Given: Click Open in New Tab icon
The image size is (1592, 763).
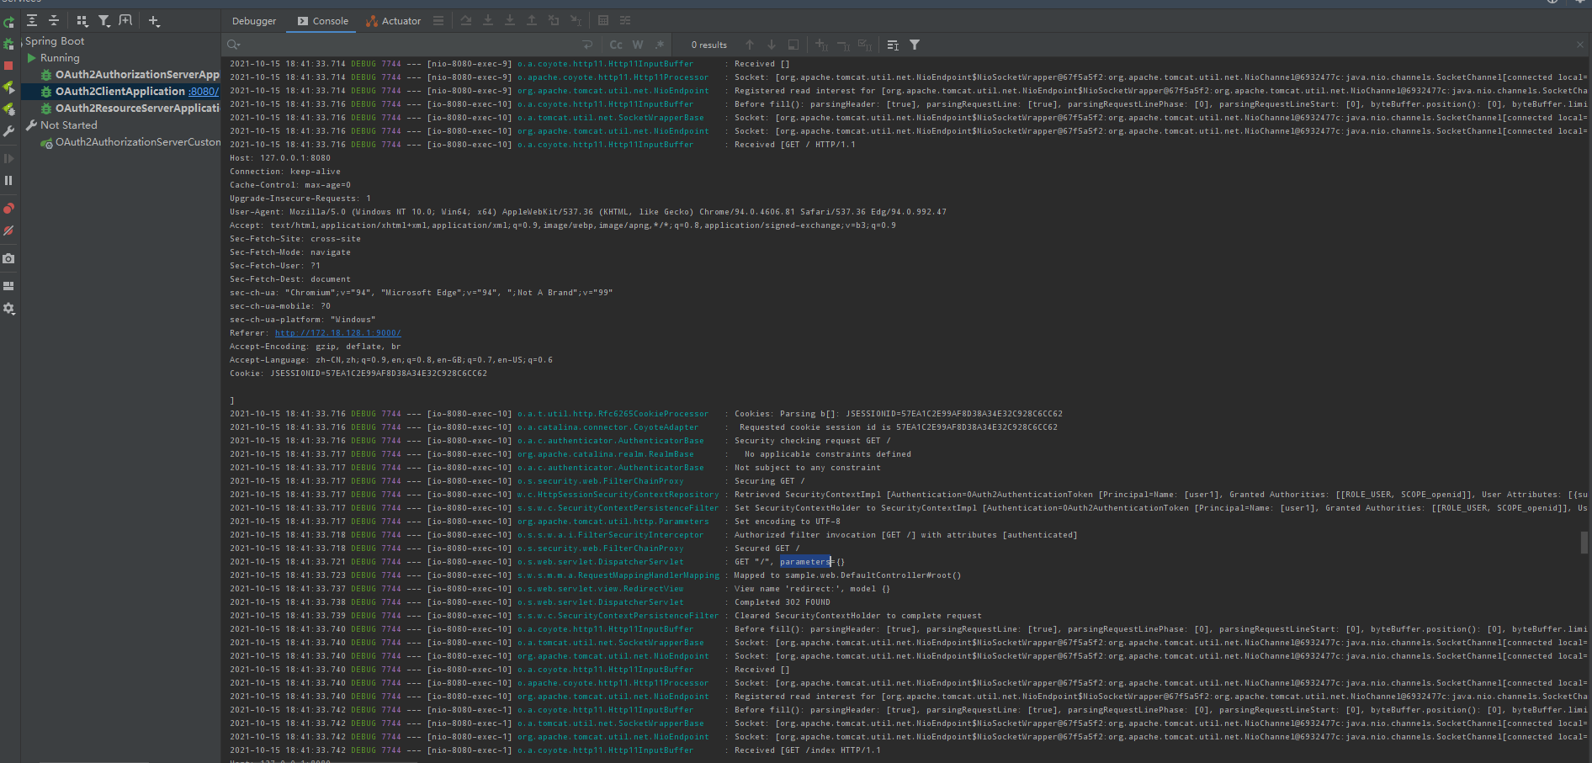Looking at the screenshot, I should (x=125, y=20).
